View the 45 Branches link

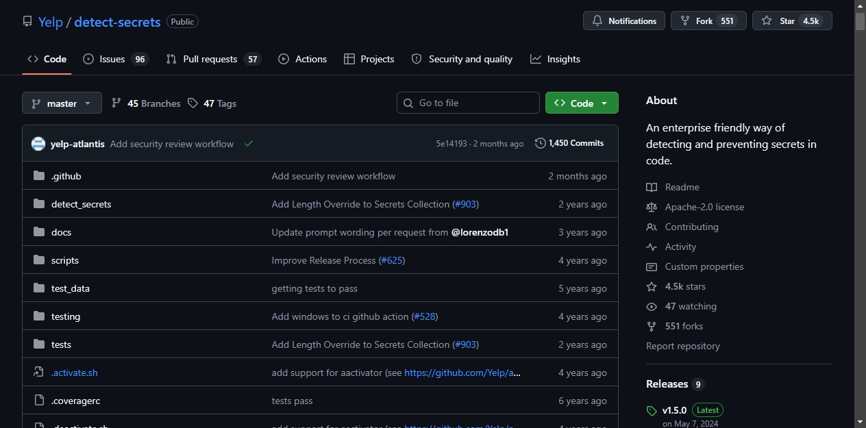pos(146,103)
